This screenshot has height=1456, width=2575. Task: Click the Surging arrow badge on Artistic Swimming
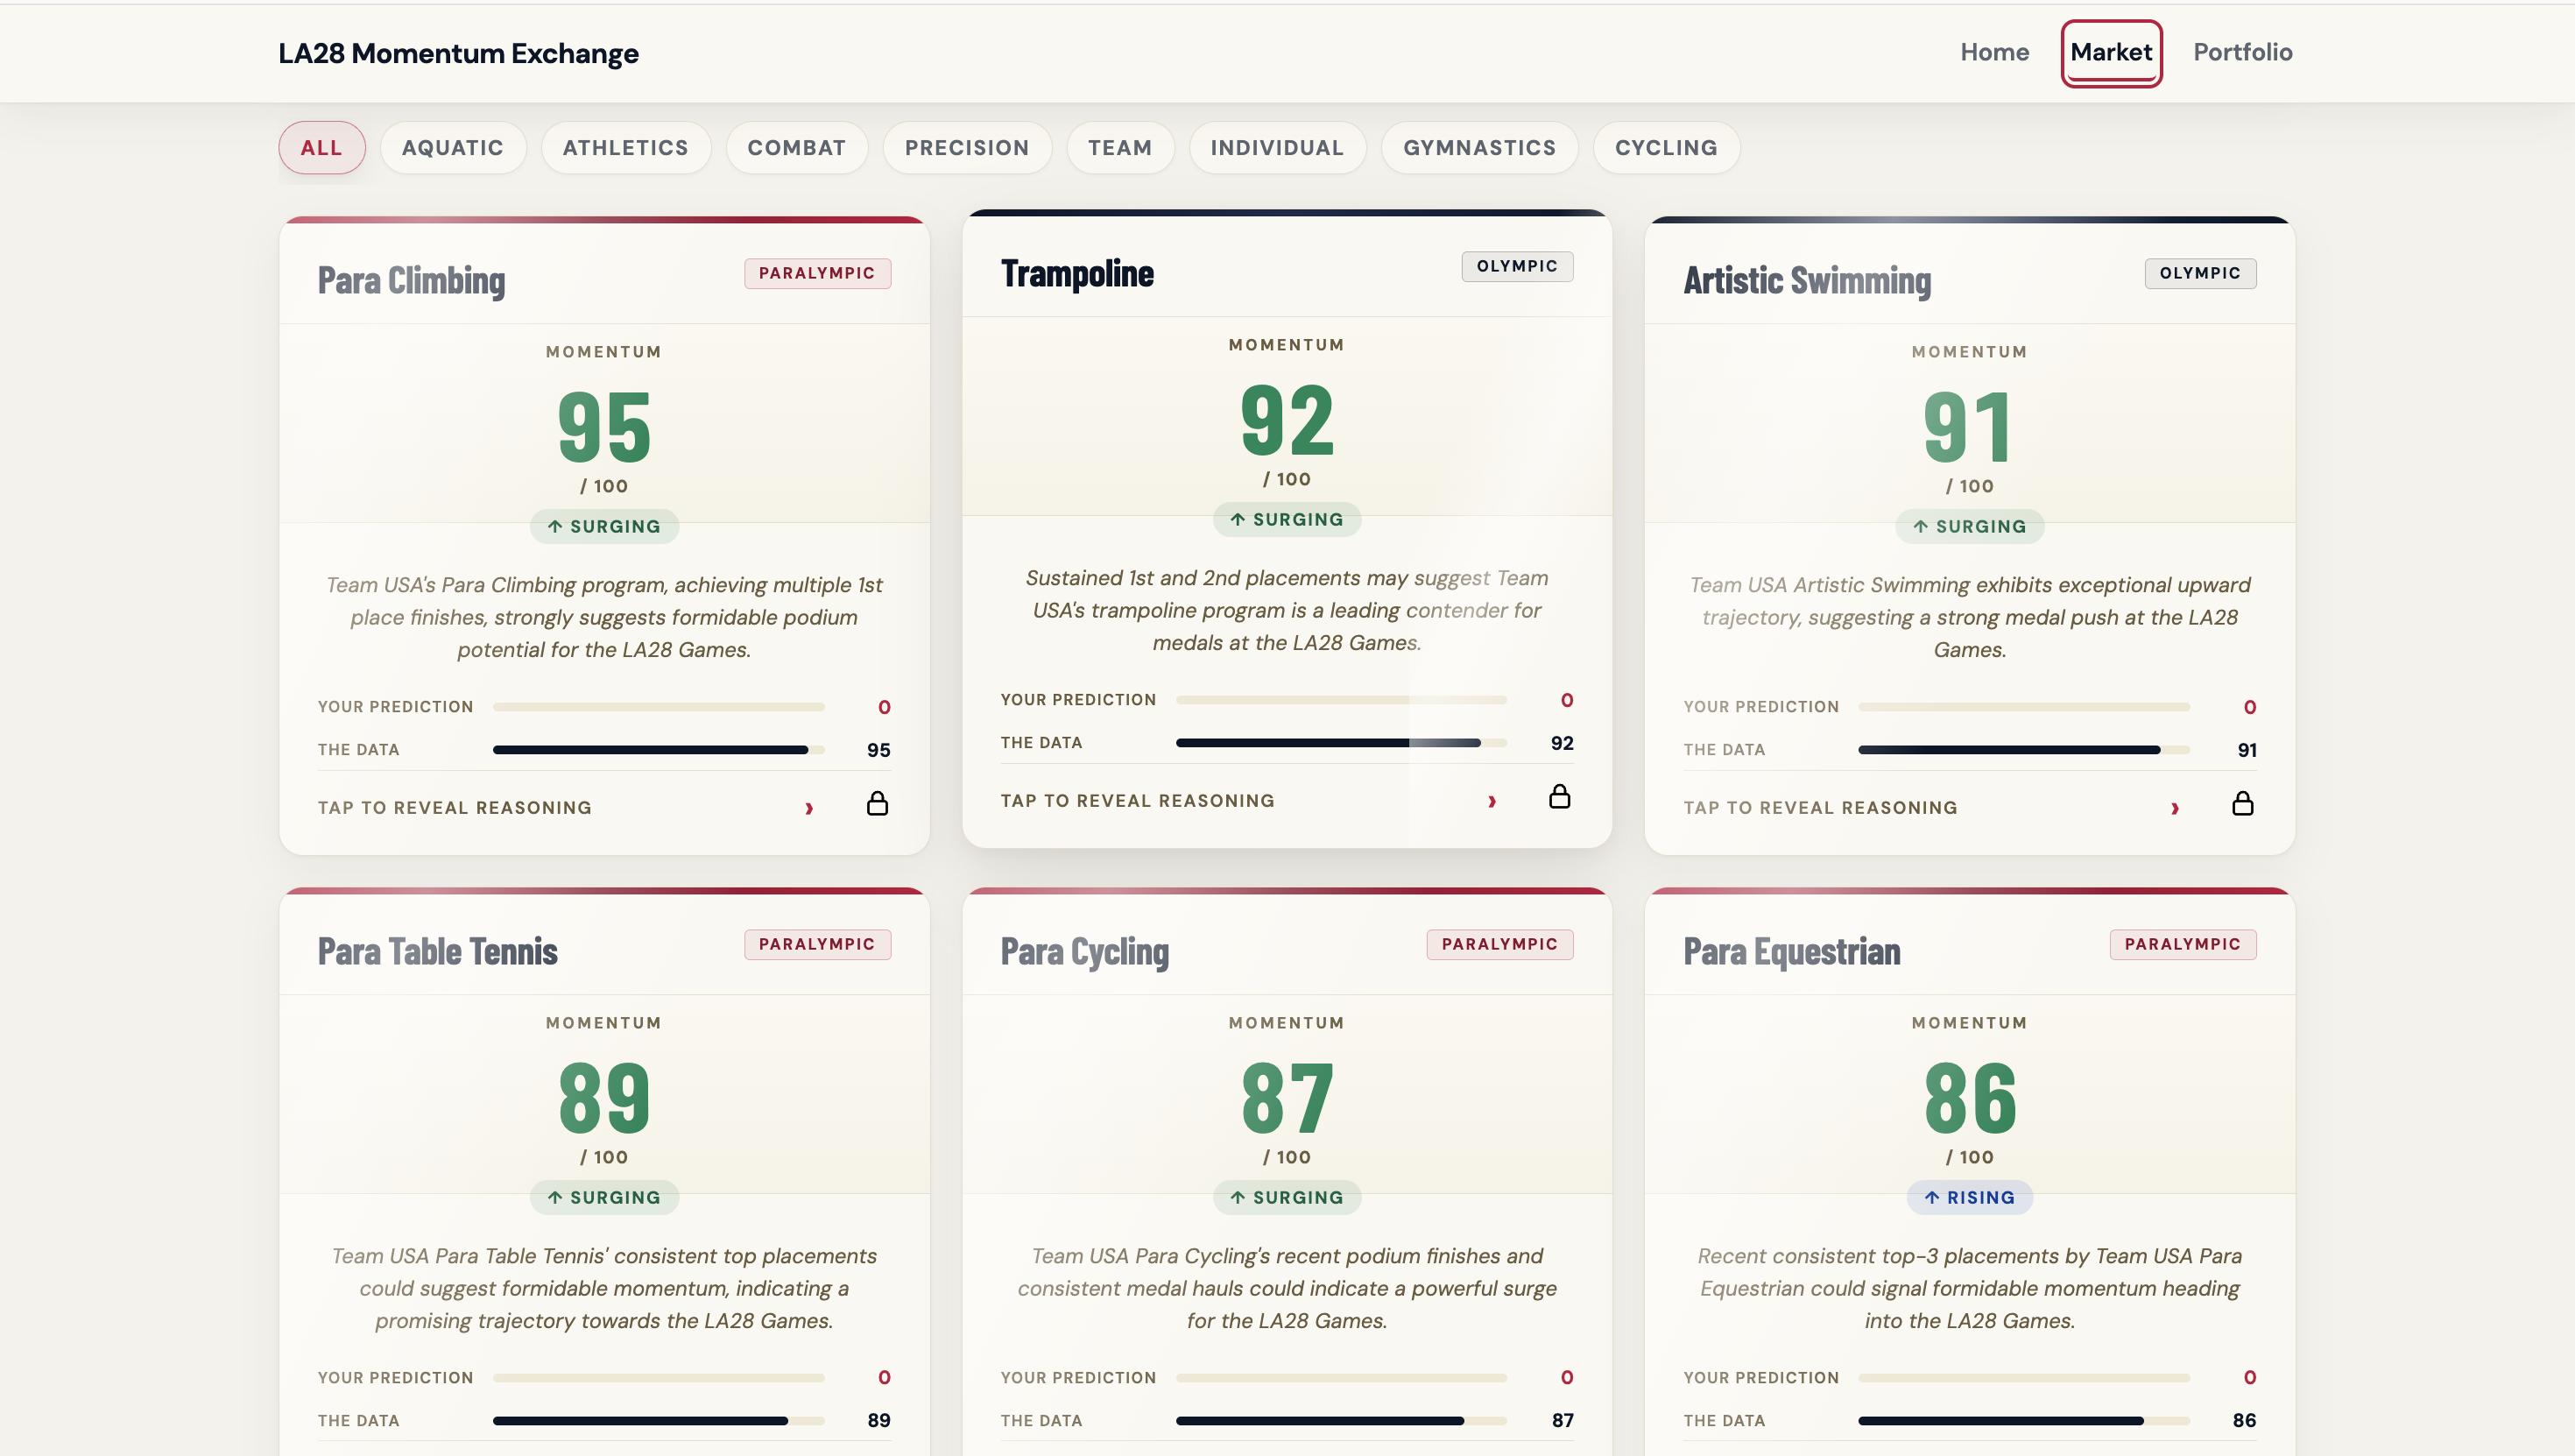[x=1969, y=526]
